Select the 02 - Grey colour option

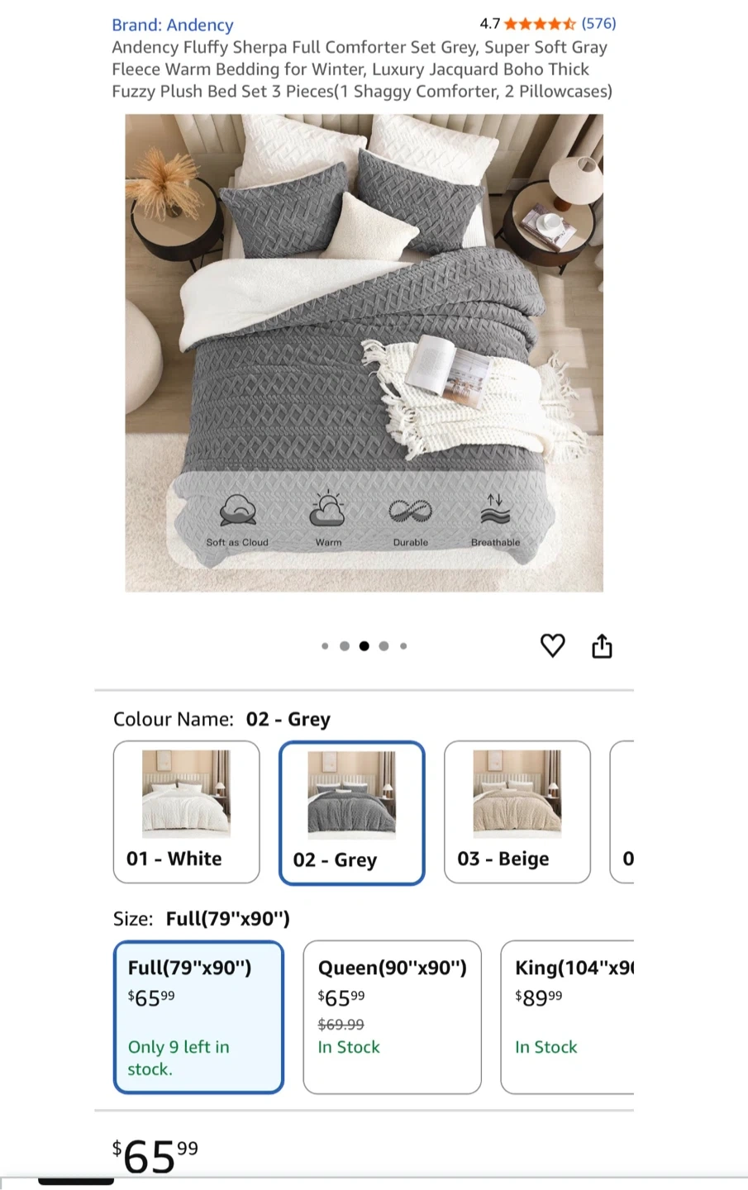click(352, 813)
